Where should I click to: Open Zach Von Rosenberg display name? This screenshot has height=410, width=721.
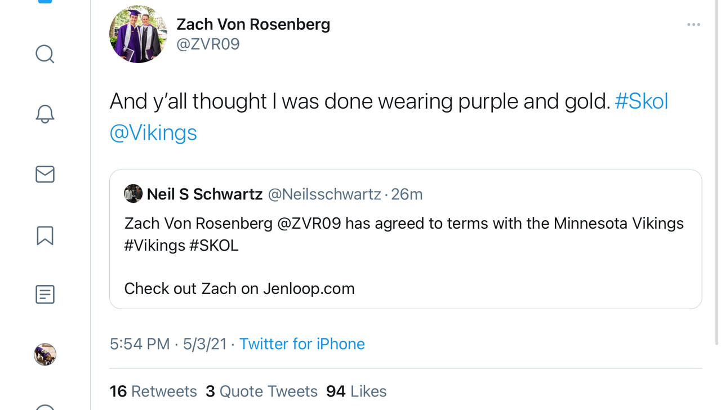click(253, 24)
